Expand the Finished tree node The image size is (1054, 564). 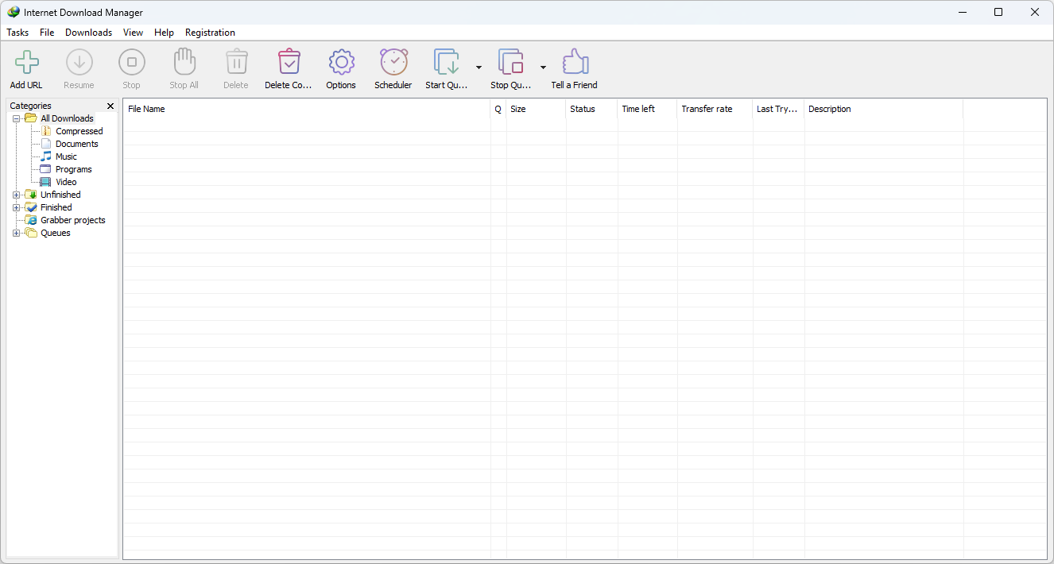pos(17,207)
